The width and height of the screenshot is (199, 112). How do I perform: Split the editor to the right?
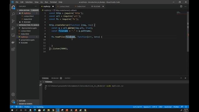[181, 6]
